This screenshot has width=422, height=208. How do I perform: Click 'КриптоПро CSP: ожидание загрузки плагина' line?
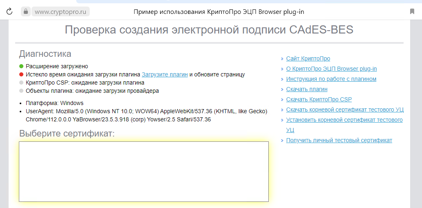point(85,83)
